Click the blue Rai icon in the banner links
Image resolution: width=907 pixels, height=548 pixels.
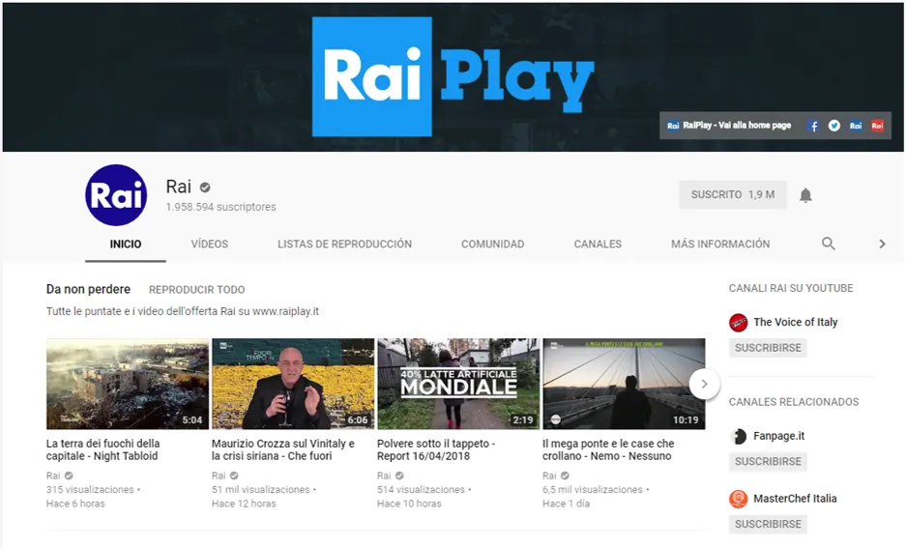tap(856, 126)
